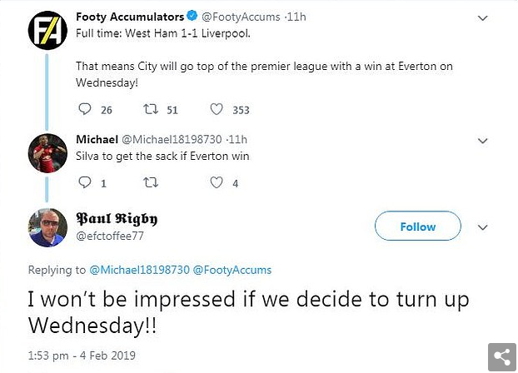Open dropdown arrow on Michael's tweet

click(x=483, y=139)
